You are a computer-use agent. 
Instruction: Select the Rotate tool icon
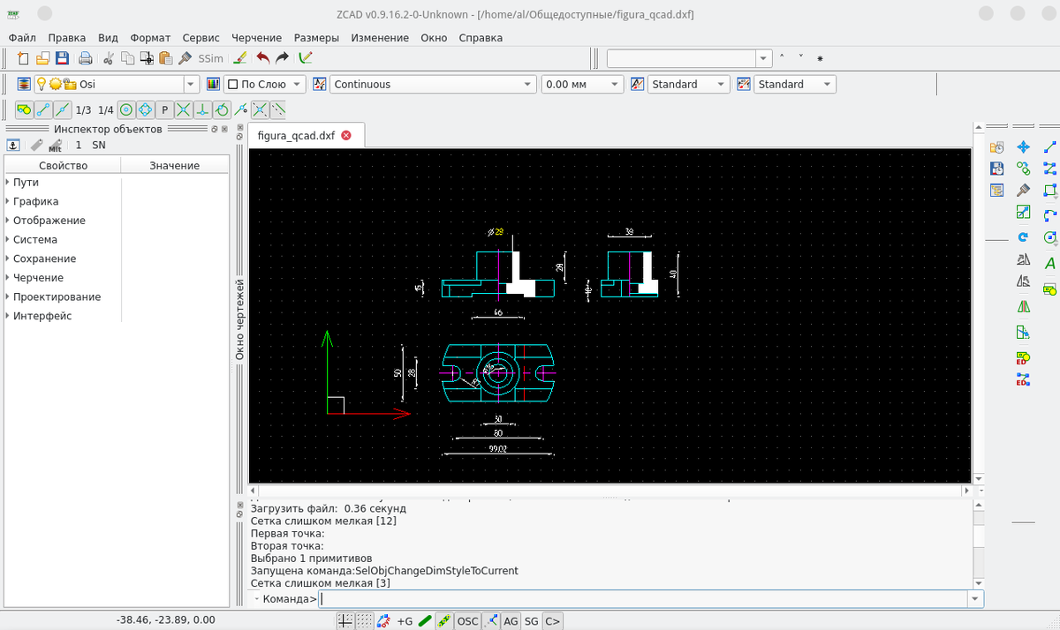(x=1024, y=236)
